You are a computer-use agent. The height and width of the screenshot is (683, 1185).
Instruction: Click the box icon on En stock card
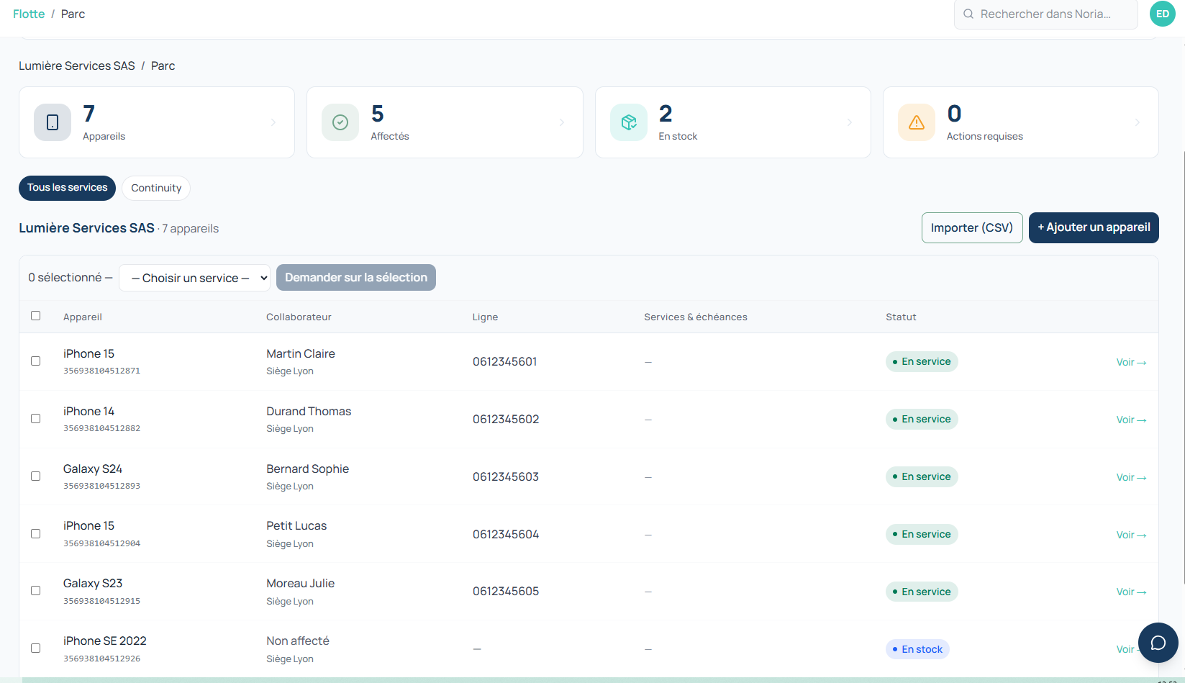629,122
